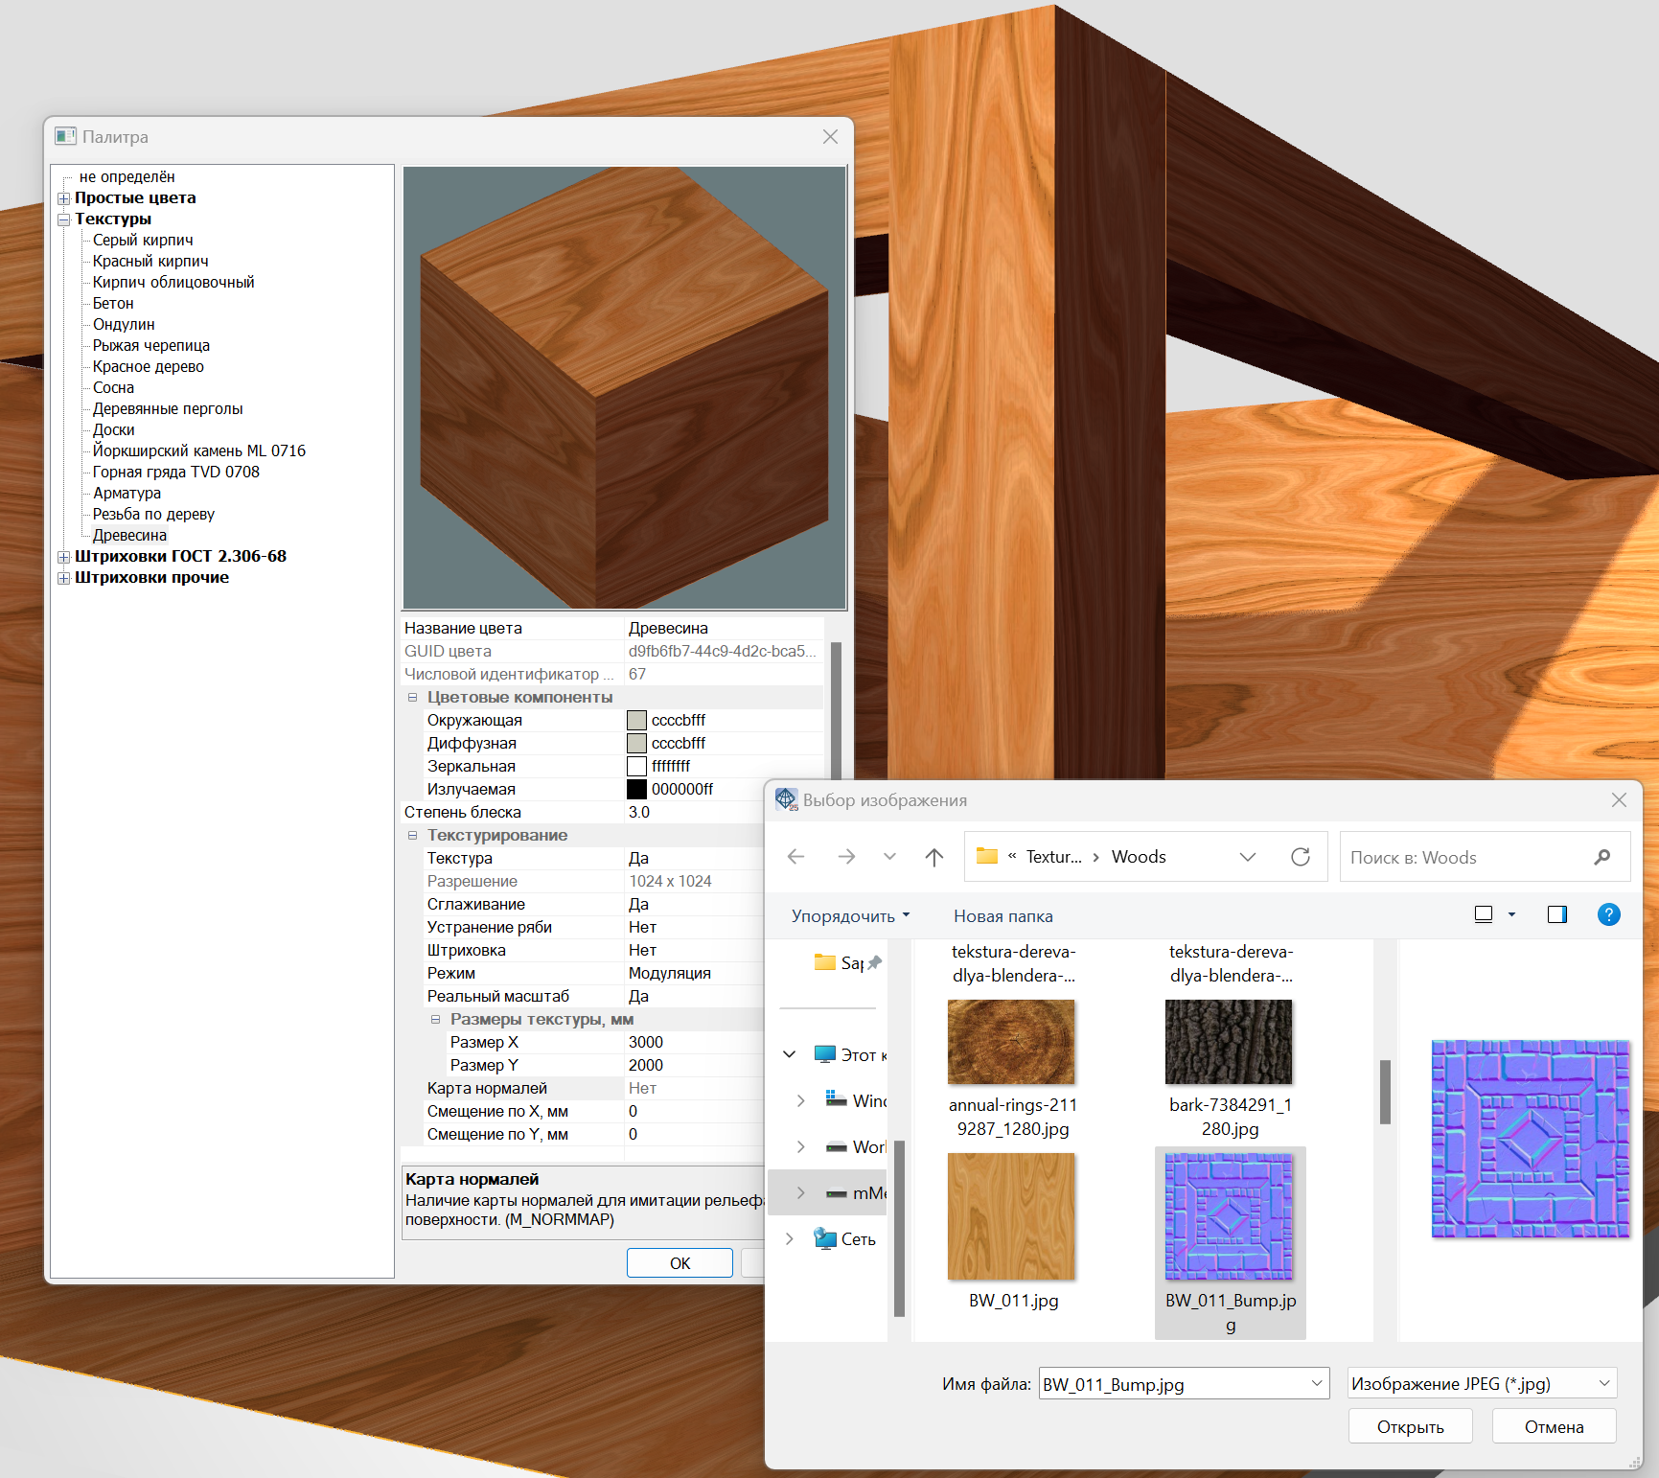Click the Излучаемая black color swatch
The image size is (1659, 1478).
click(x=636, y=789)
